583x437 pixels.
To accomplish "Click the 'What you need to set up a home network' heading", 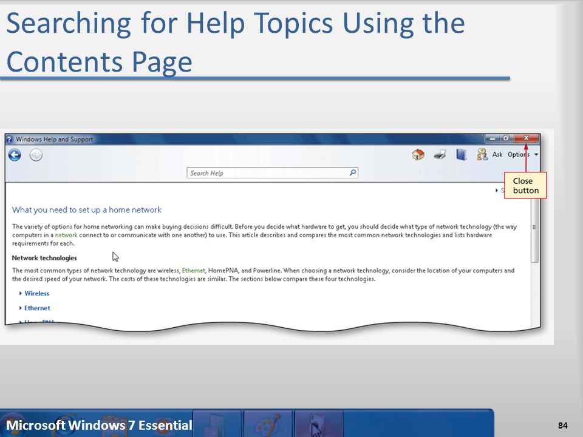I will coord(87,210).
